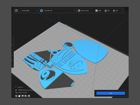Click the extruder material circle icon
The image size is (140, 105).
point(42,10)
